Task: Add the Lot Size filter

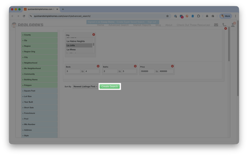Action: click(39, 96)
